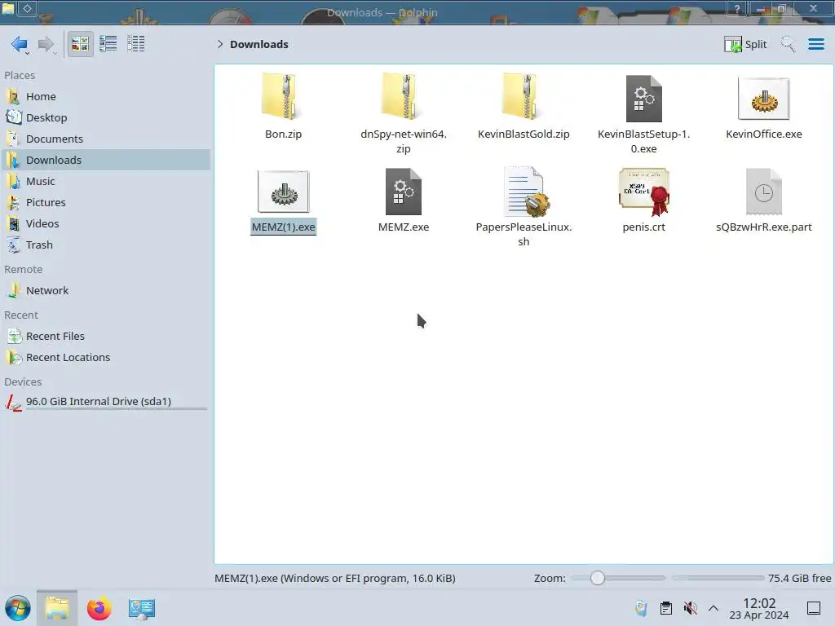Click the forward navigation arrow
The image size is (835, 626).
(46, 44)
